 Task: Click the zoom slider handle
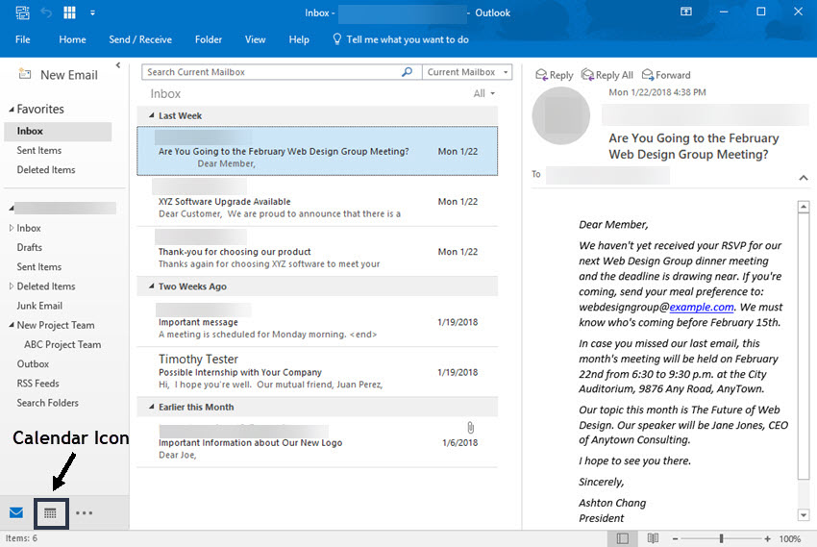(721, 538)
